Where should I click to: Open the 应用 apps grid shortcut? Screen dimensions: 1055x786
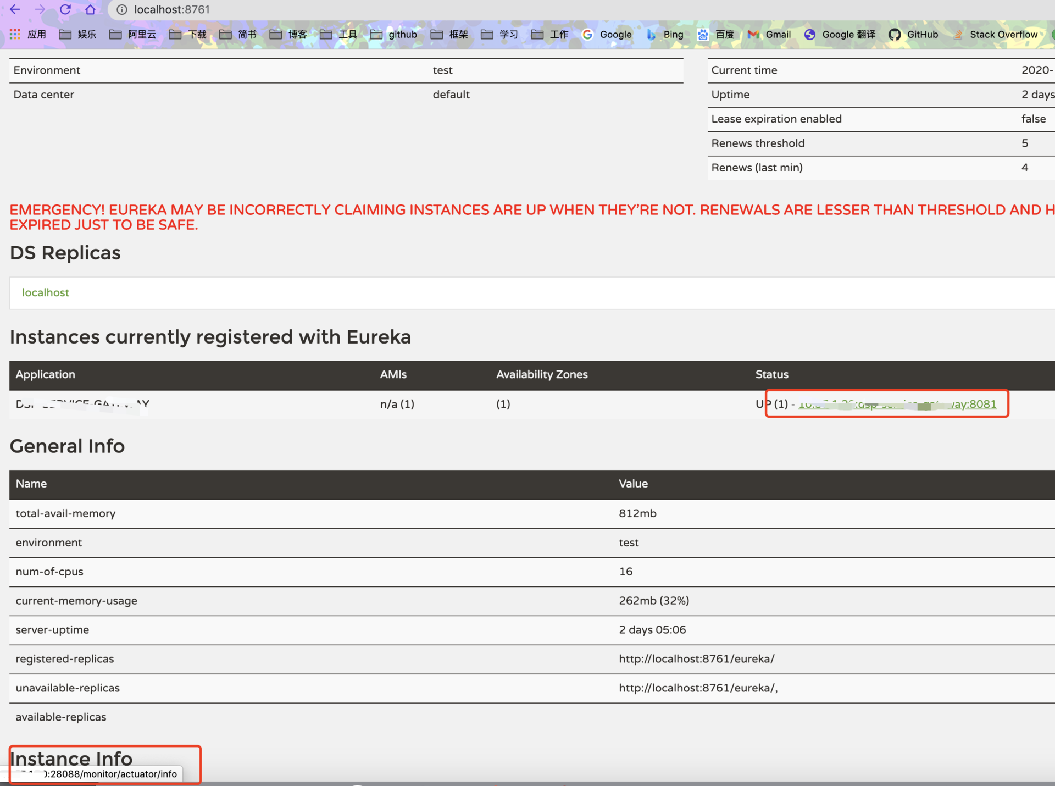(x=27, y=34)
